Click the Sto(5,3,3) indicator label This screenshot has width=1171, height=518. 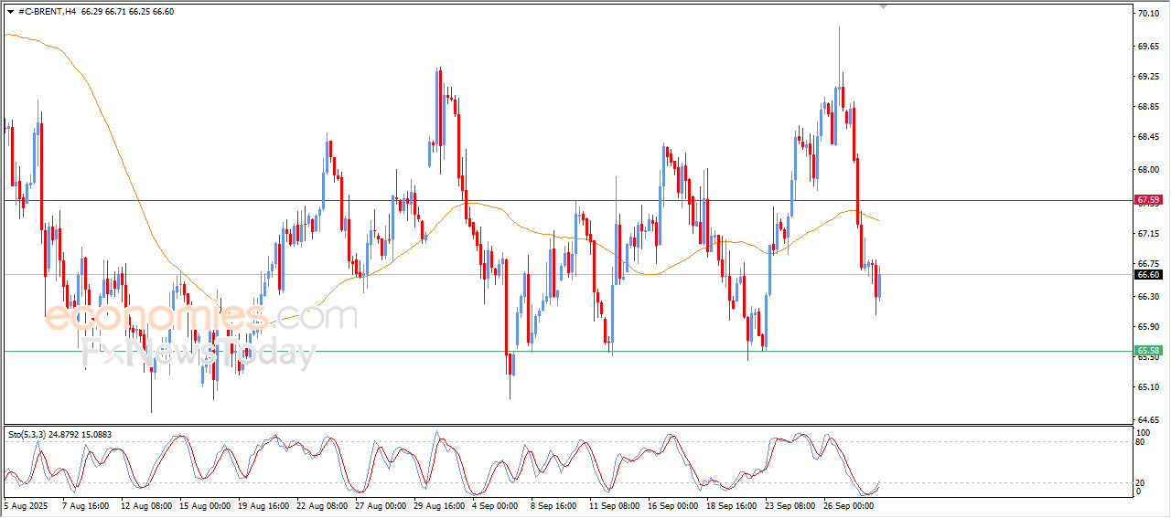[28, 435]
